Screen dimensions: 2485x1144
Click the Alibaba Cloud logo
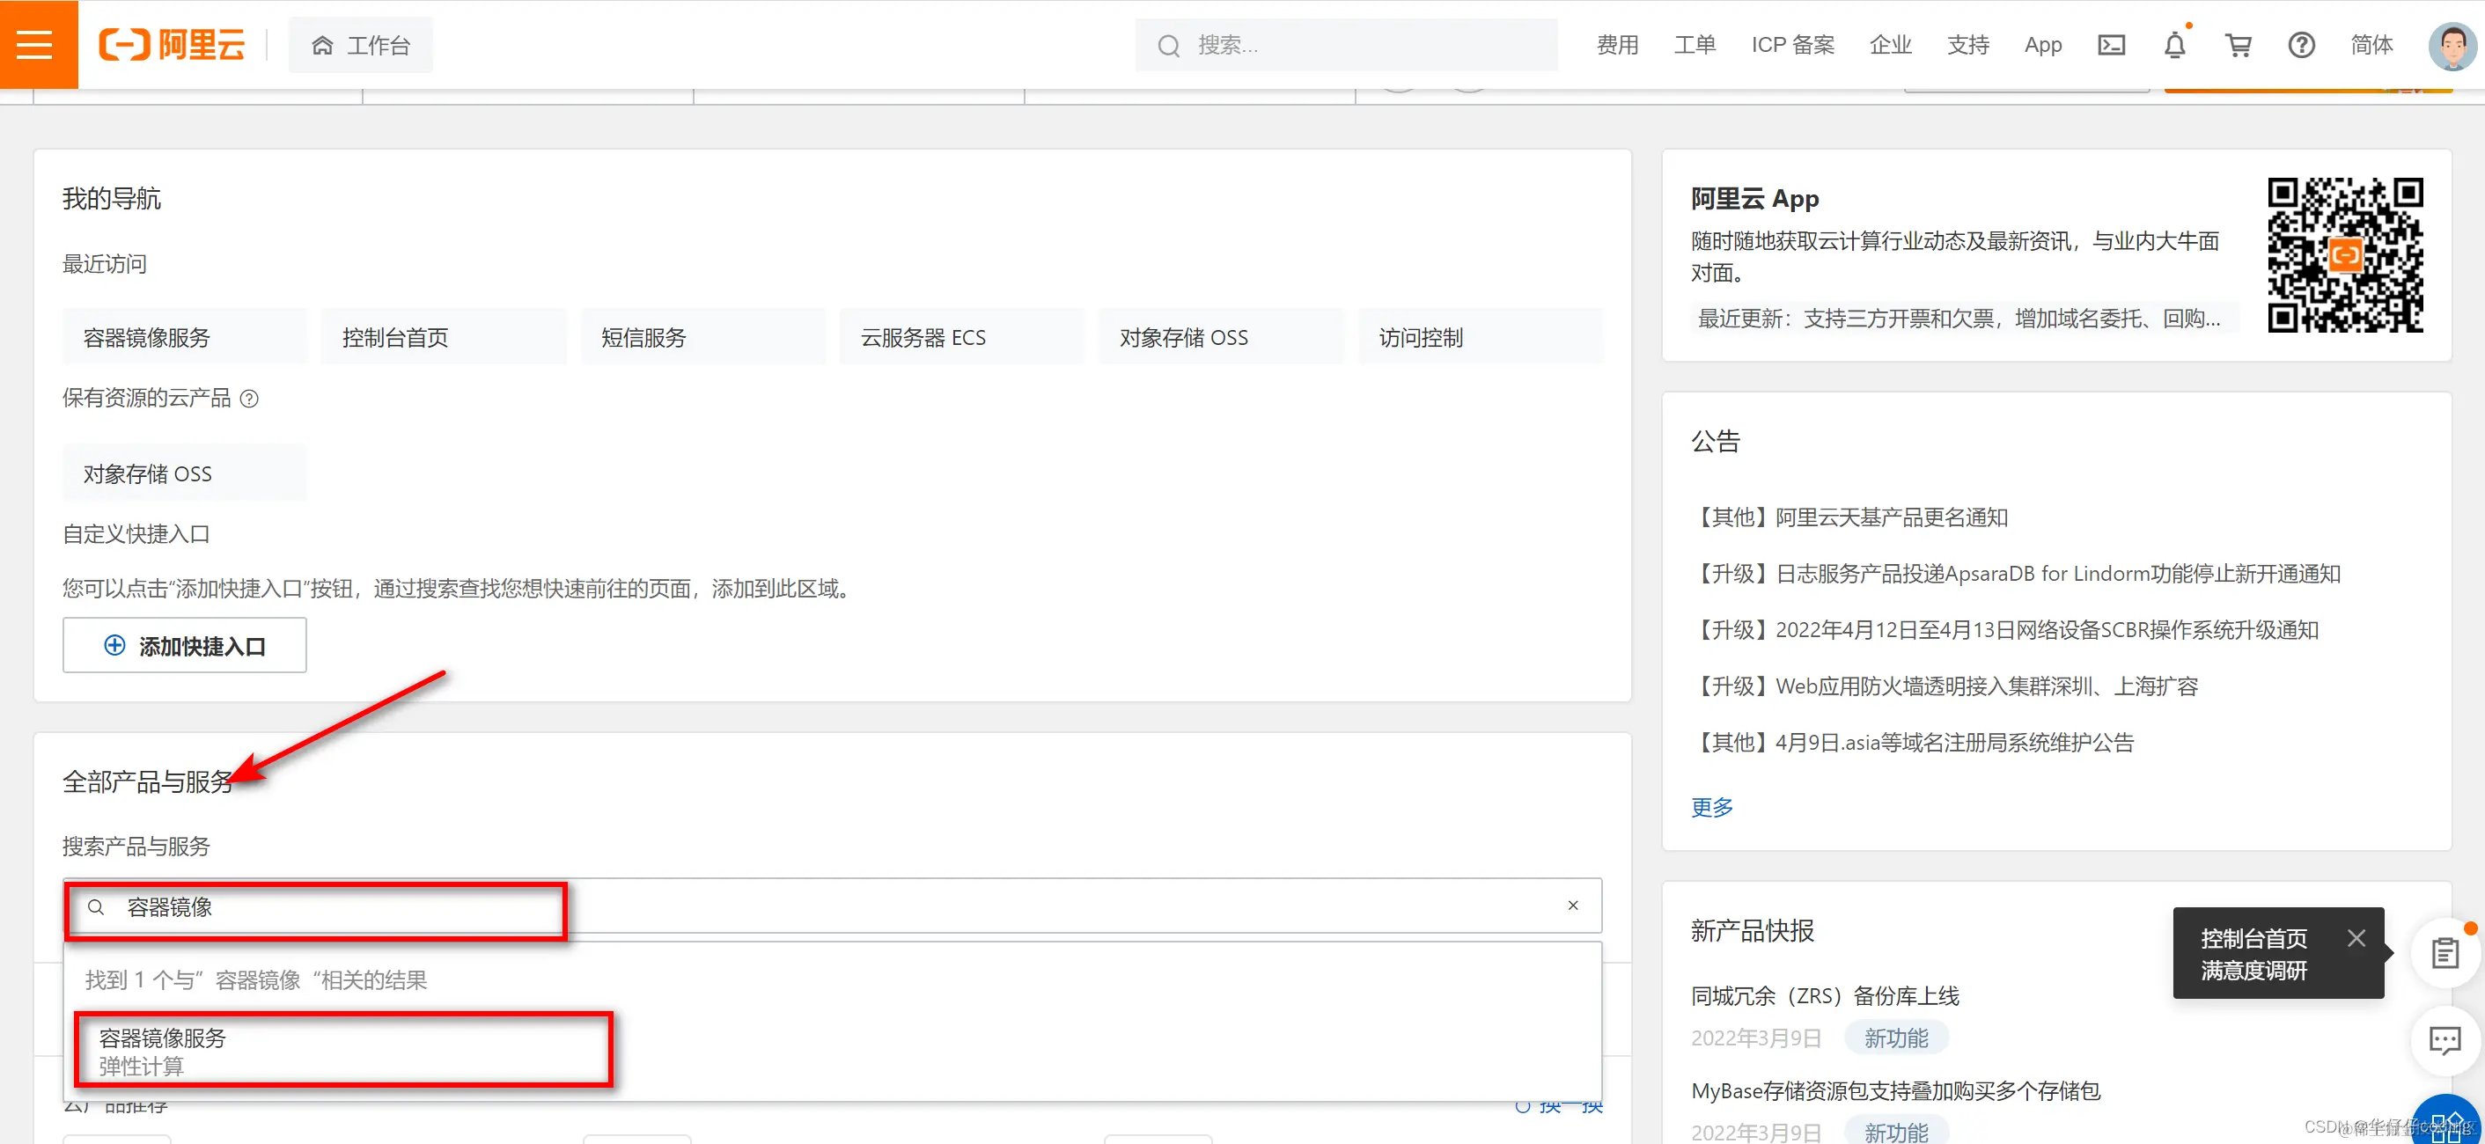tap(172, 44)
